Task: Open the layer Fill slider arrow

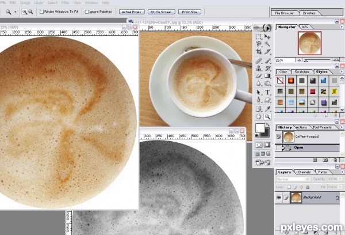Action: tap(340, 187)
